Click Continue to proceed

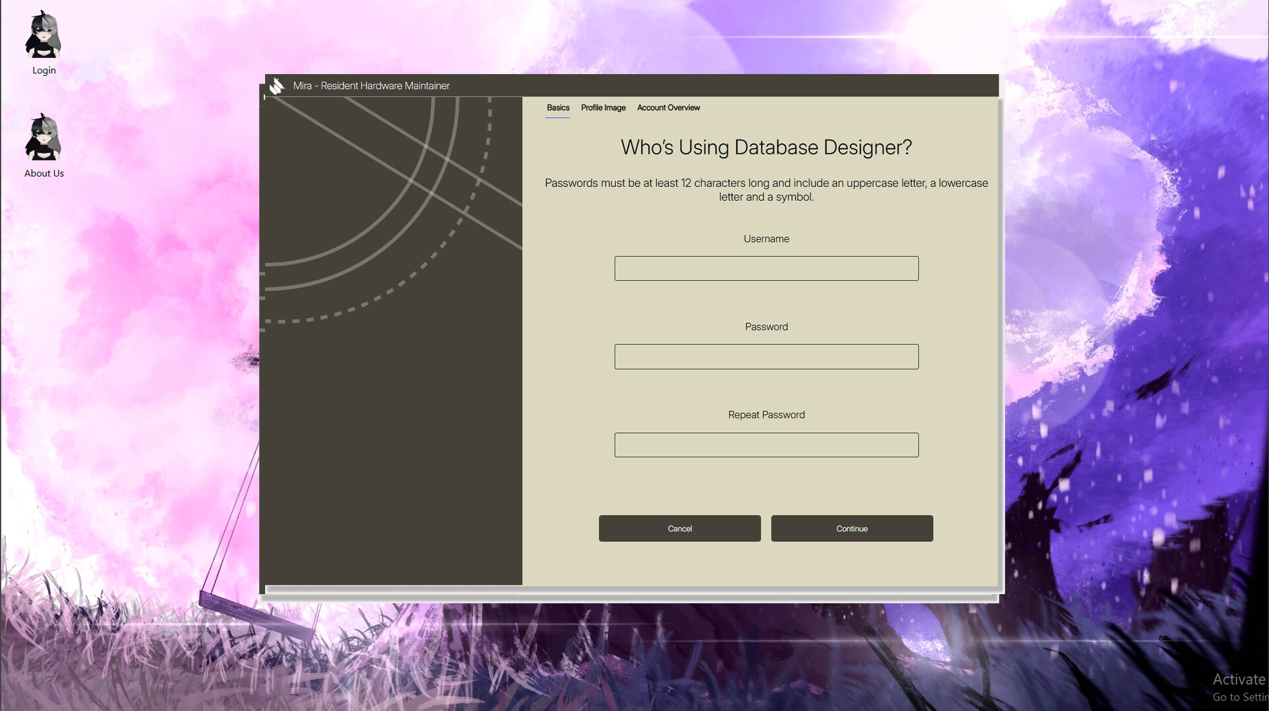(851, 529)
